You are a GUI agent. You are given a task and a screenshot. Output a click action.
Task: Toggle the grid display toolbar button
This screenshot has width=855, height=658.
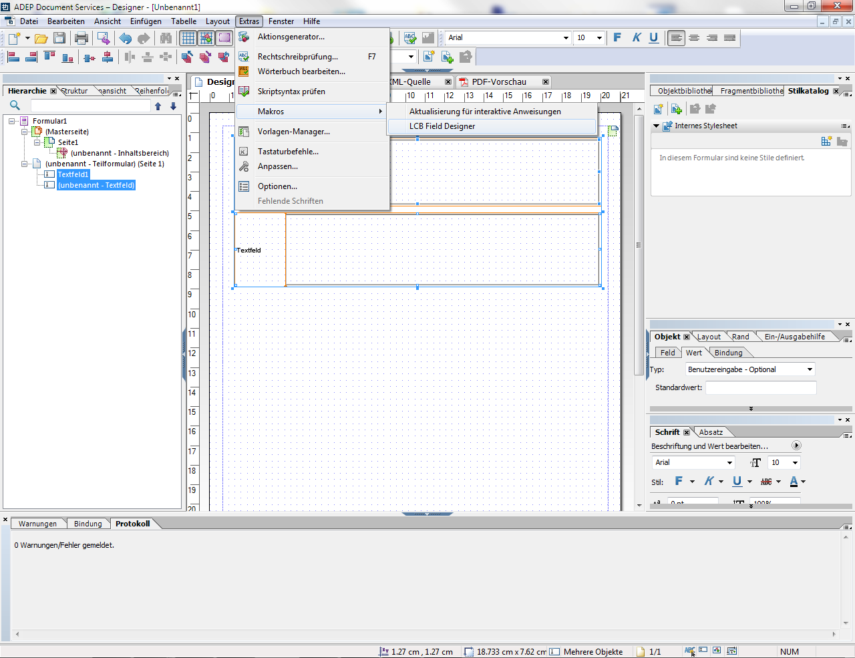point(188,38)
